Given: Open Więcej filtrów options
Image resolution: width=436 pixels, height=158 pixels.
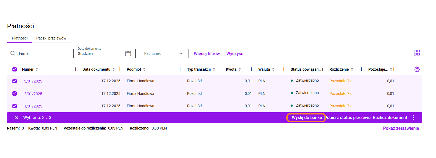Looking at the screenshot, I should tap(207, 53).
